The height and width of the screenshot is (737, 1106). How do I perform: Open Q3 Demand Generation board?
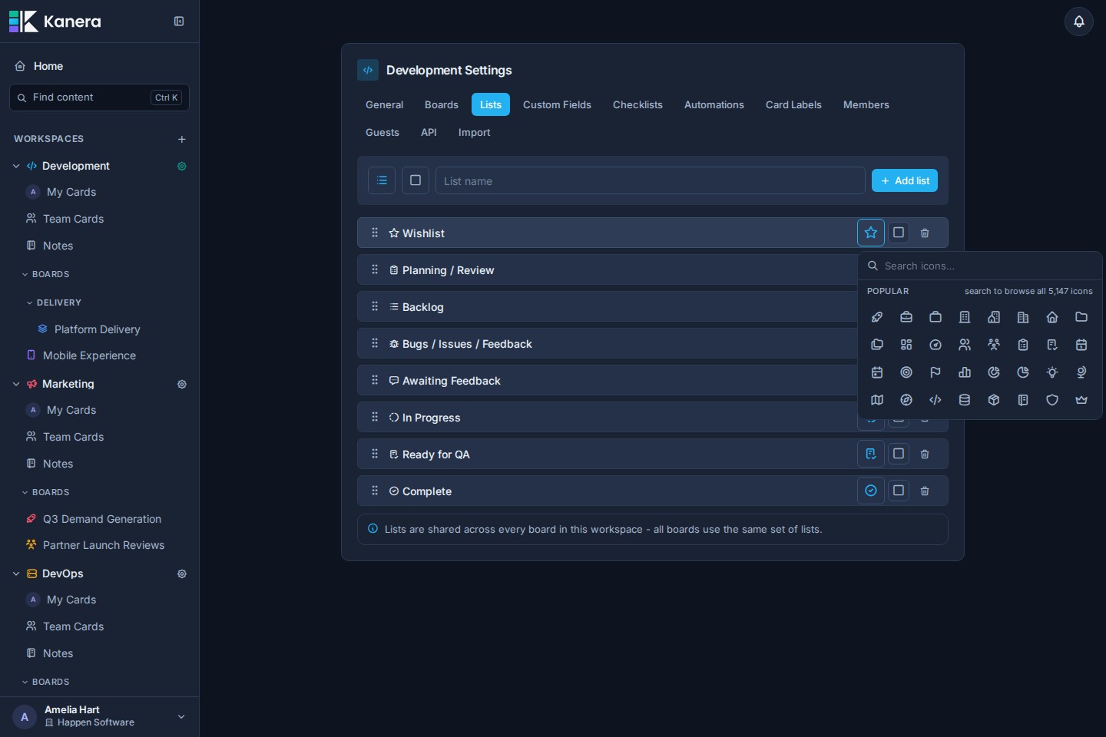click(x=102, y=519)
